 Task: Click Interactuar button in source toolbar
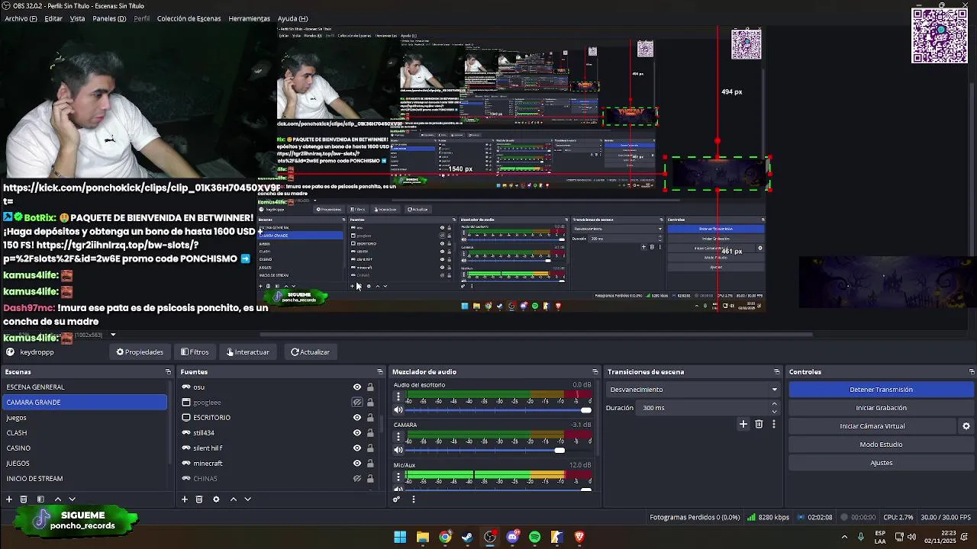click(247, 352)
